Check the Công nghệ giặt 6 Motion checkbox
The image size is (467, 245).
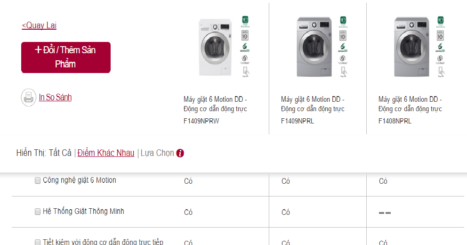coord(38,180)
